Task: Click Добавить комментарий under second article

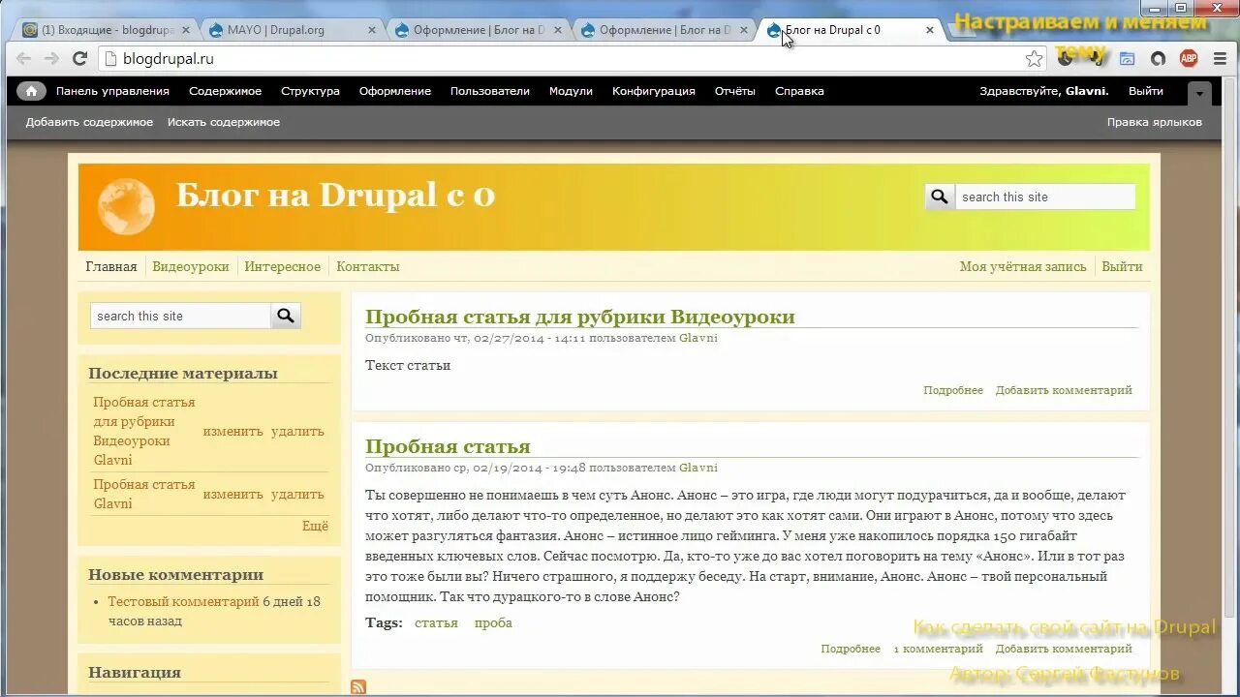Action: pyautogui.click(x=1064, y=649)
